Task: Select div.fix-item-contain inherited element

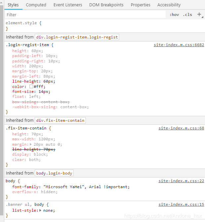Action: tap(60, 120)
